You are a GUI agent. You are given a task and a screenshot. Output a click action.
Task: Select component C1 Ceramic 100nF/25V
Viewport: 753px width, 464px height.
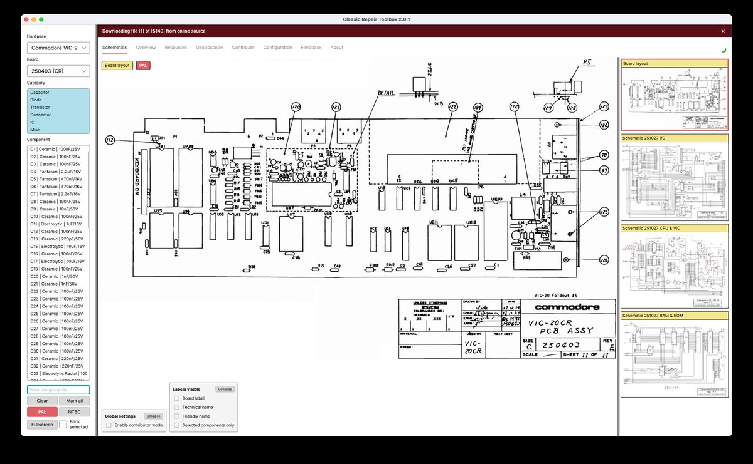click(57, 149)
